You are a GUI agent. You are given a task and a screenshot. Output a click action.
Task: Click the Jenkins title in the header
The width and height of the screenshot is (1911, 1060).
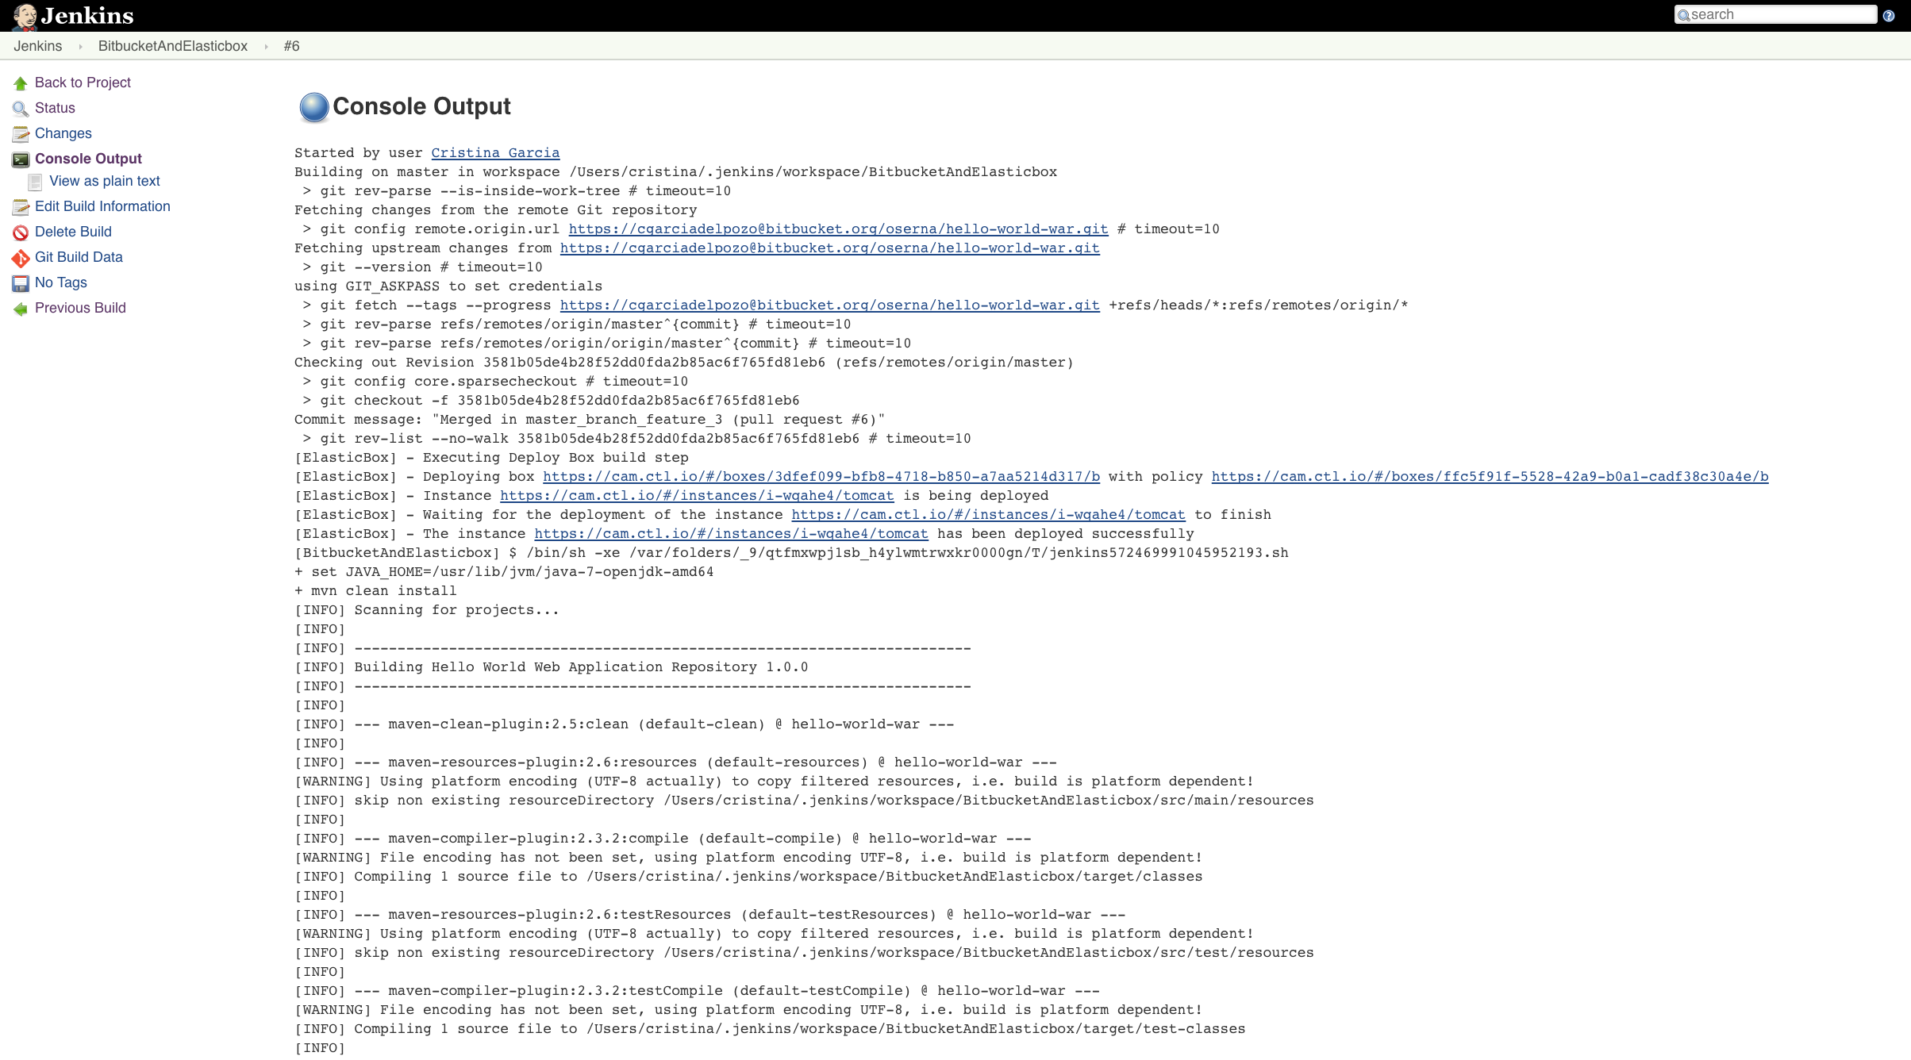[x=87, y=15]
